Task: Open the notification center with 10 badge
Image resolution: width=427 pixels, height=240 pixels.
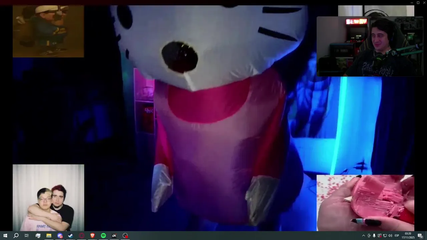Action: coord(420,236)
